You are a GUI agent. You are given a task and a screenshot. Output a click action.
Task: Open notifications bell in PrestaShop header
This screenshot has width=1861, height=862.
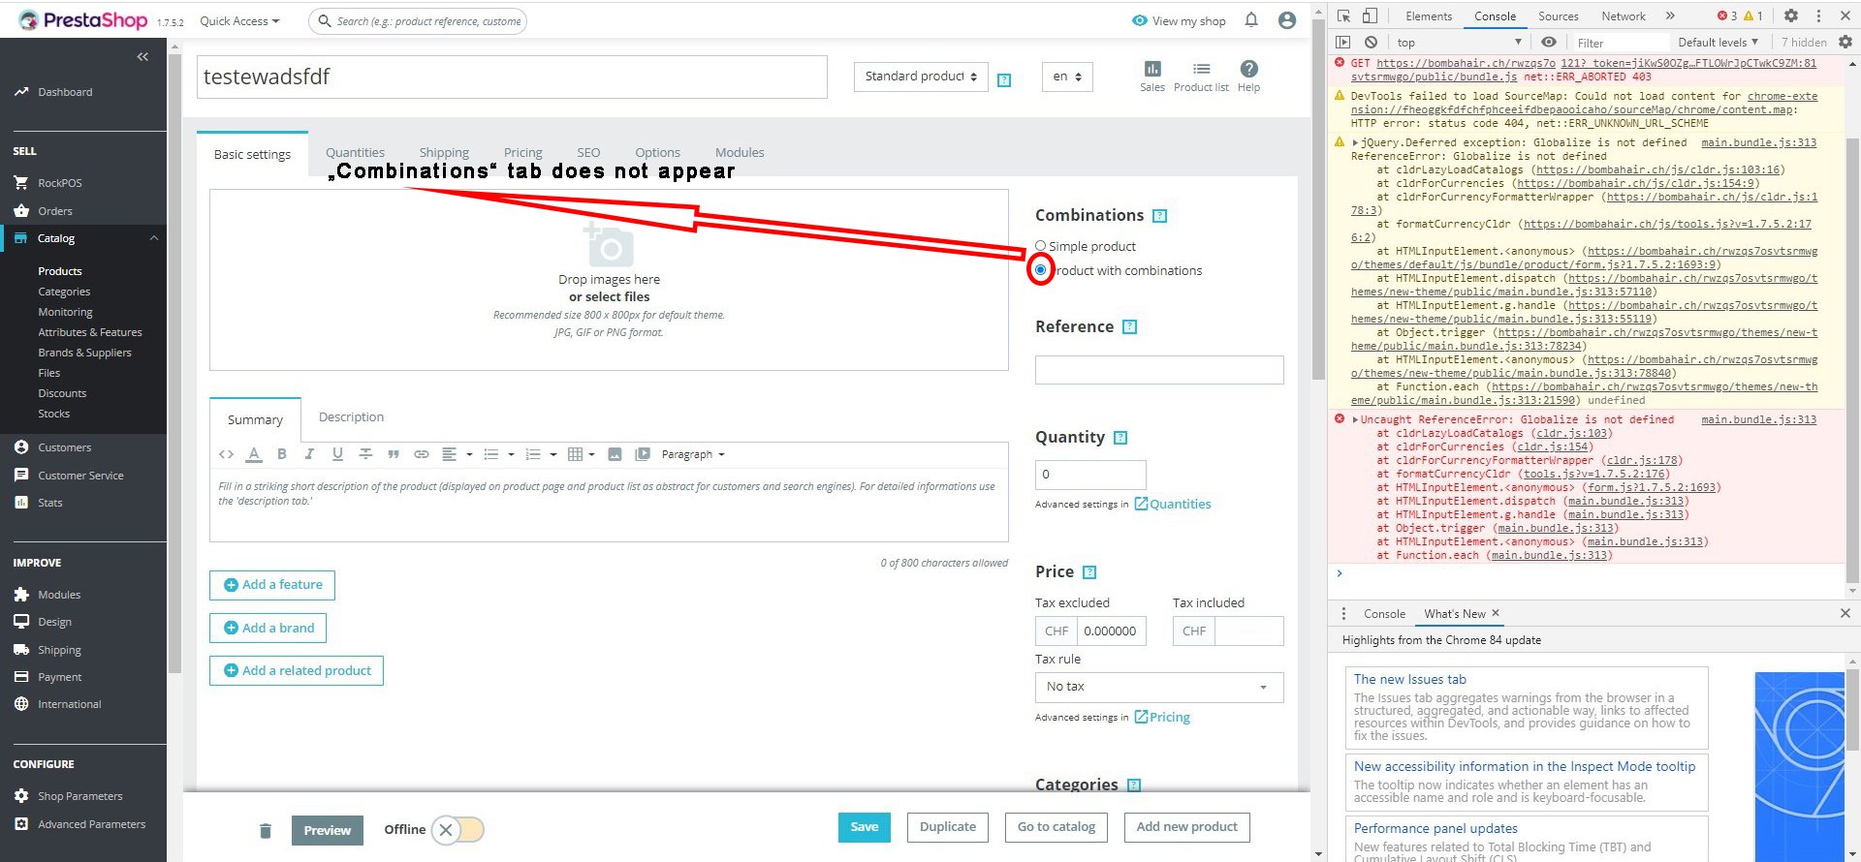coord(1251,20)
